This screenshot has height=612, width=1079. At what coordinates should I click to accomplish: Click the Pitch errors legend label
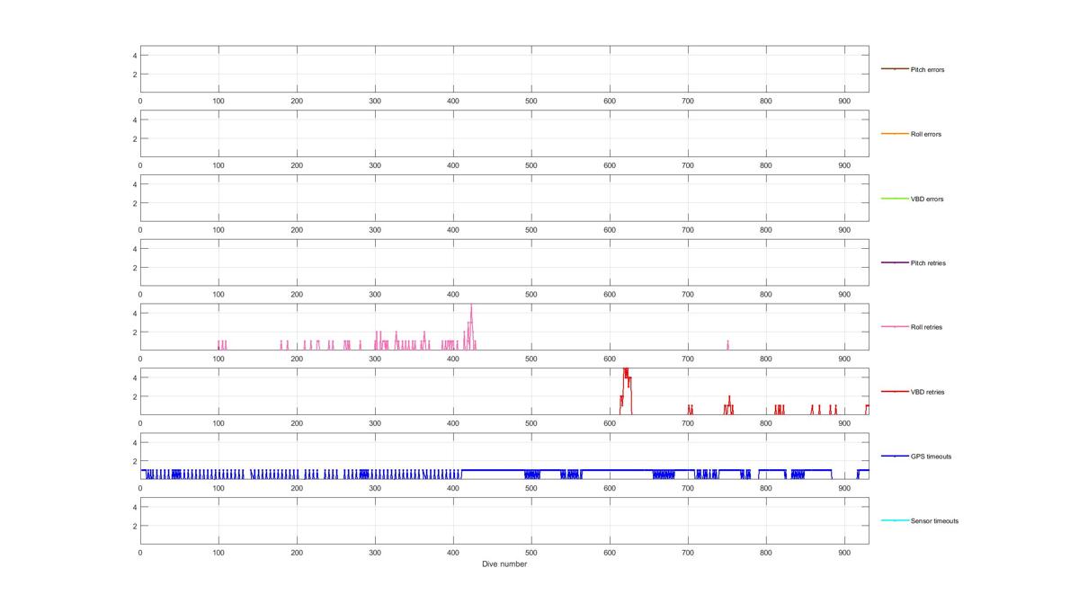(x=927, y=69)
